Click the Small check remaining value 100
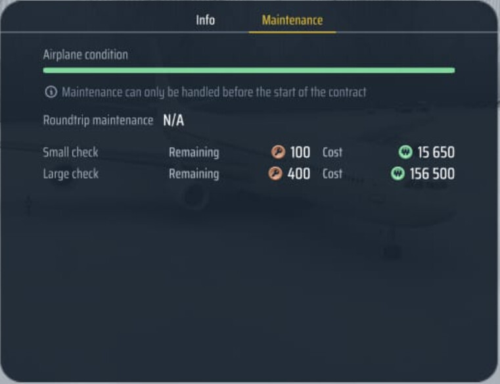Viewport: 500px width, 384px height. (x=300, y=153)
